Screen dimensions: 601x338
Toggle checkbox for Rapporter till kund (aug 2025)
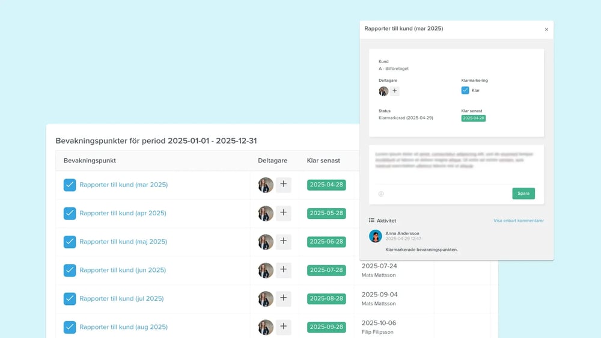(x=70, y=327)
